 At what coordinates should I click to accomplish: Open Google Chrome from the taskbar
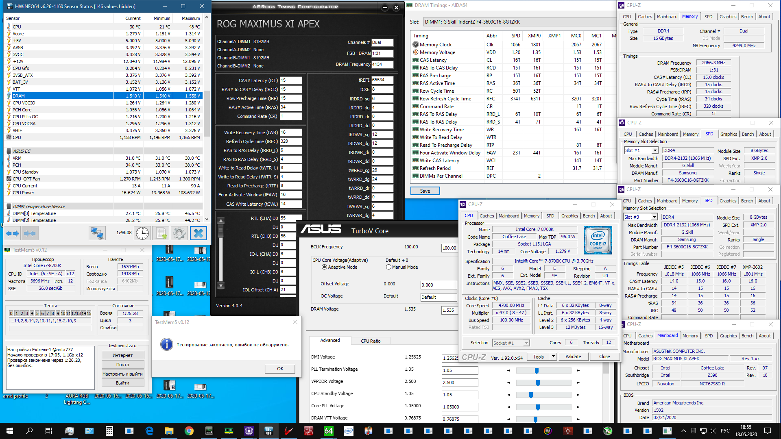tap(189, 431)
